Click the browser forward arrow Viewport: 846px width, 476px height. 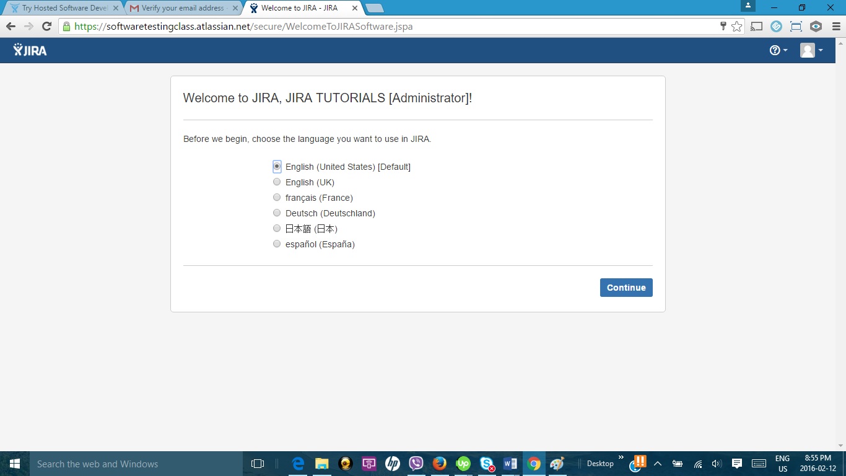tap(28, 27)
